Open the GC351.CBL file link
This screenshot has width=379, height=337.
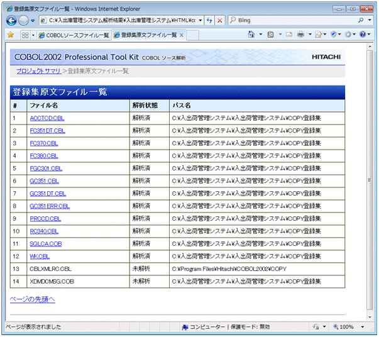(x=44, y=181)
